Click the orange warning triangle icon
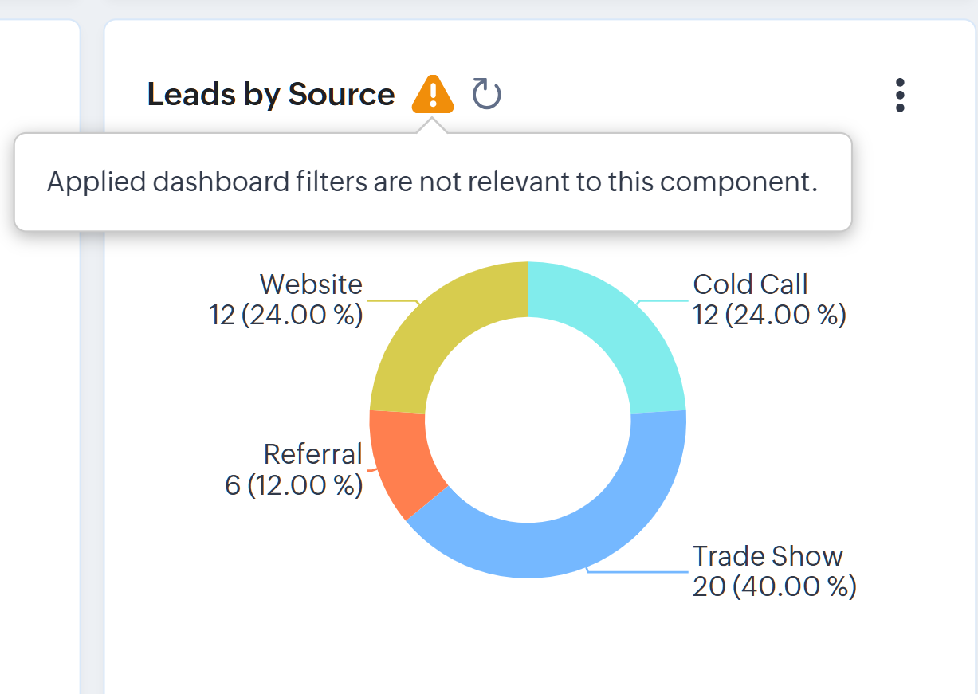This screenshot has height=694, width=978. [432, 96]
